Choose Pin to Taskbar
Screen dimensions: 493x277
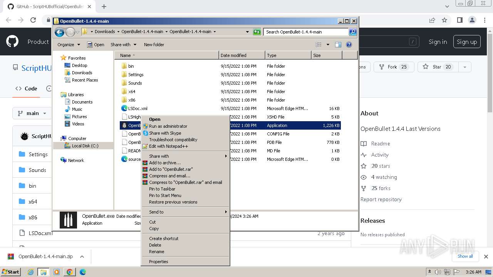coord(186,189)
